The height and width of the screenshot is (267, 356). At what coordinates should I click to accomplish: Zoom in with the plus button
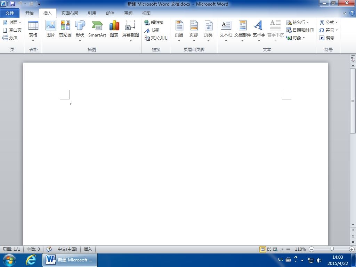point(352,249)
